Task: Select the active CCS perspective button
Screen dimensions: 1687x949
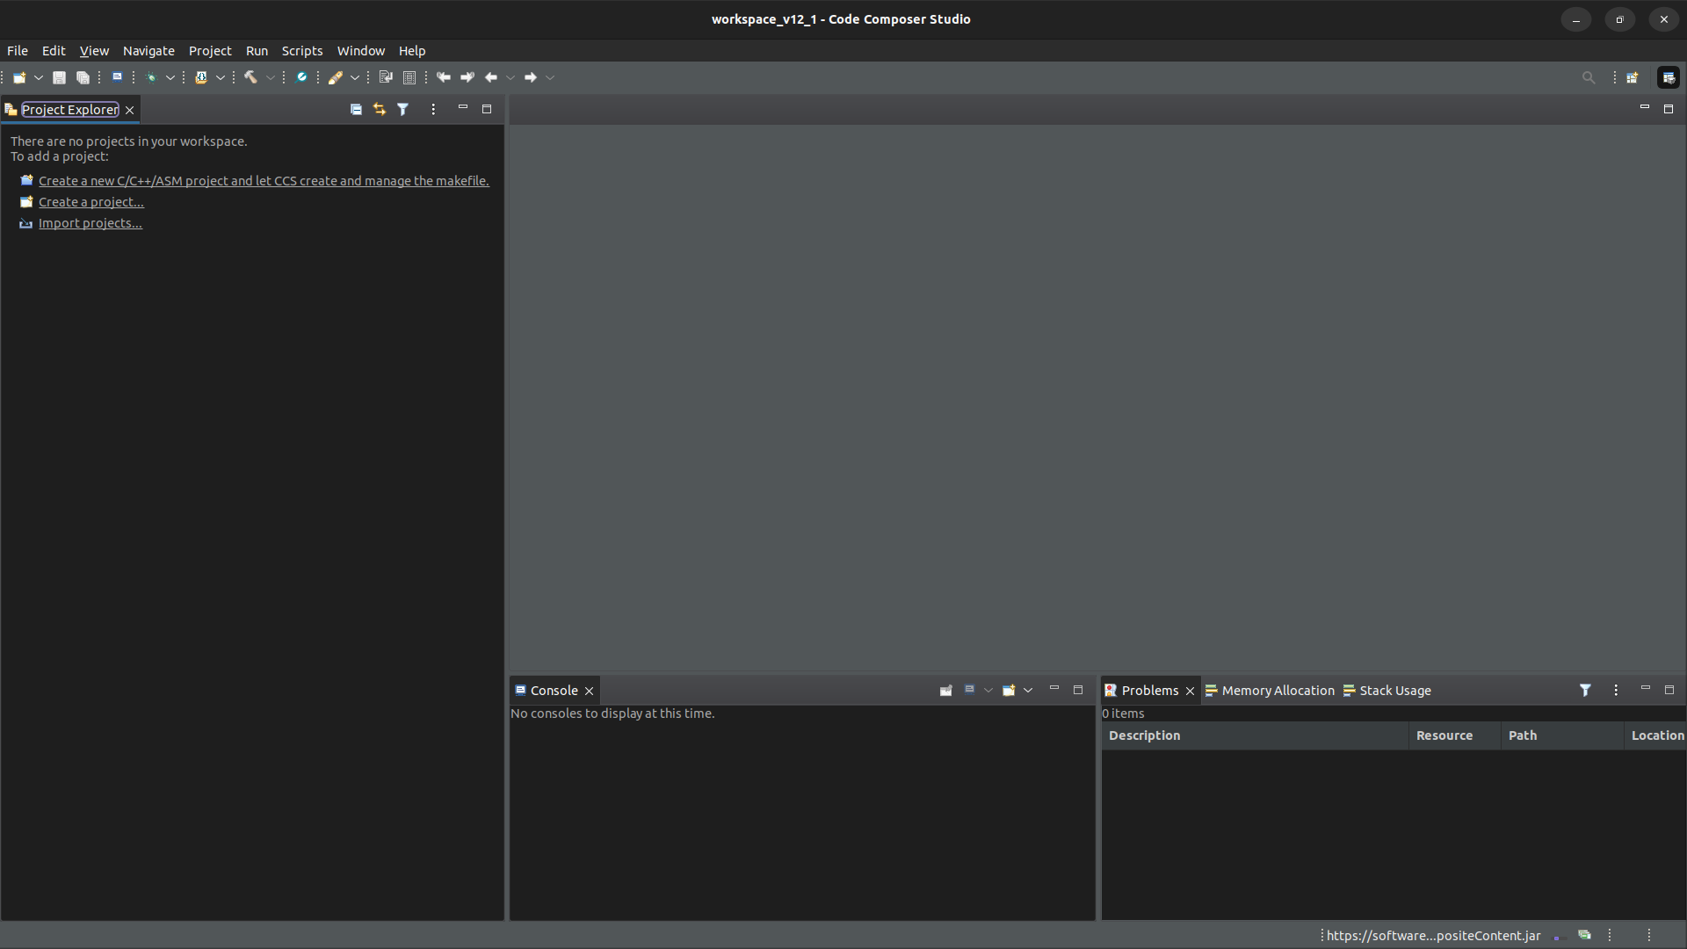Action: [1669, 77]
